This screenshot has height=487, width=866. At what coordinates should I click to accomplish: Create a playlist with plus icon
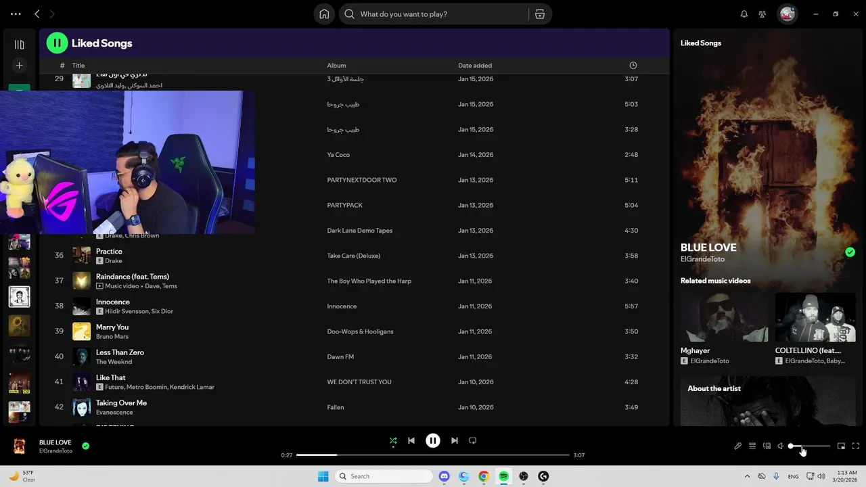tap(19, 66)
